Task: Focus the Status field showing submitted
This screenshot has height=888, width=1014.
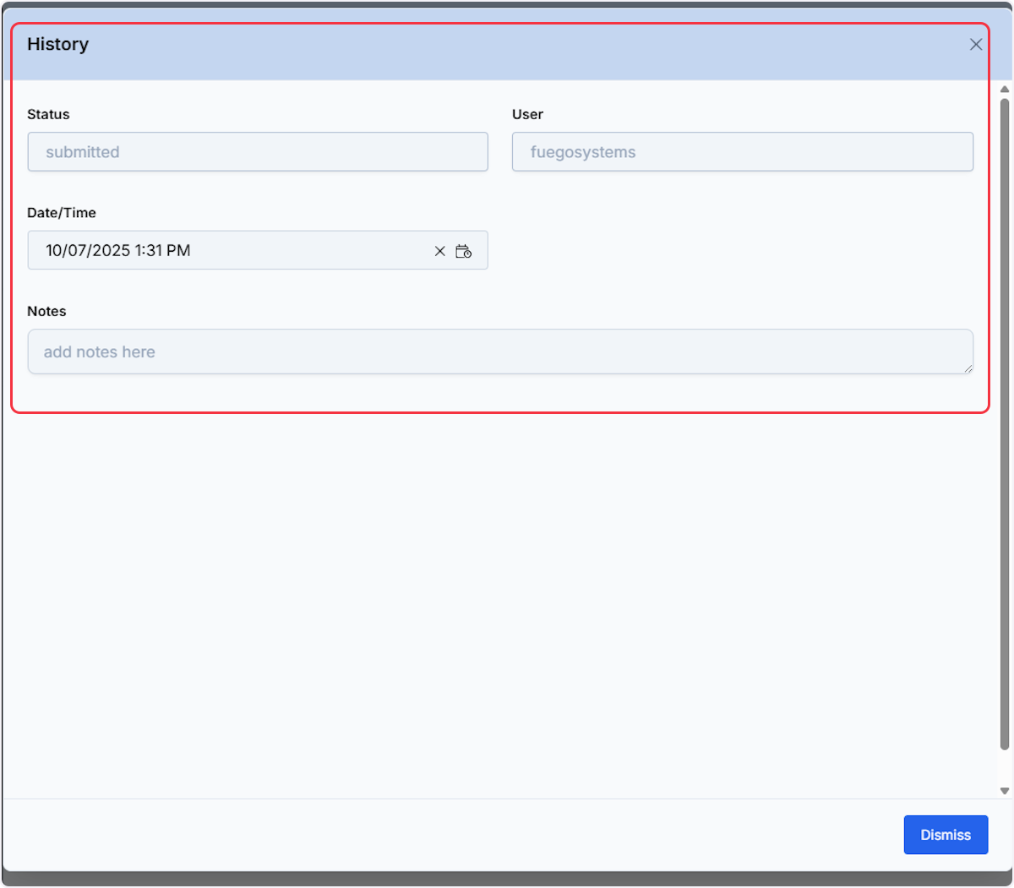Action: tap(258, 152)
